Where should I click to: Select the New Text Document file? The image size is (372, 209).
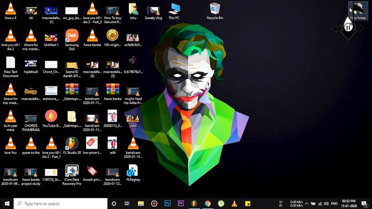click(x=10, y=62)
